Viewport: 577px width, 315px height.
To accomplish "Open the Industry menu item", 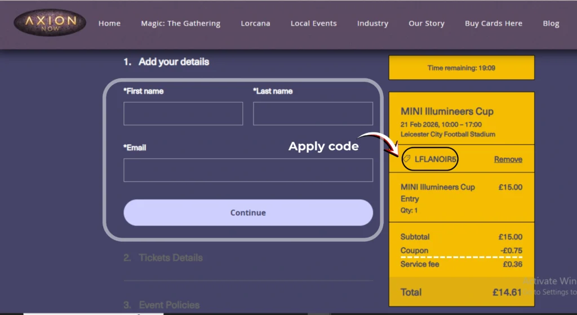I will pyautogui.click(x=372, y=24).
